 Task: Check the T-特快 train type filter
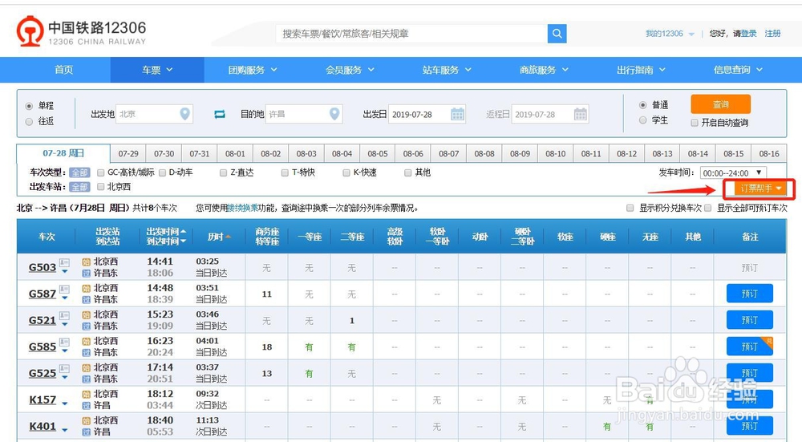tap(285, 173)
